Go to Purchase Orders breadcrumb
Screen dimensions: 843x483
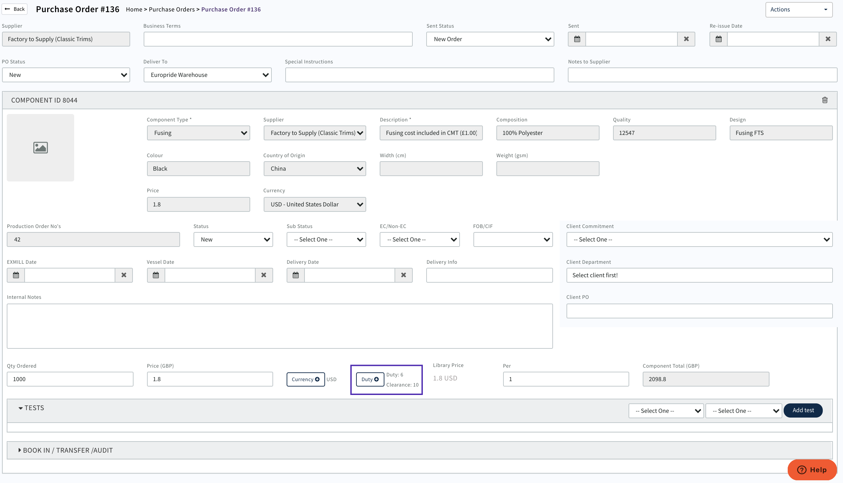[x=172, y=9]
